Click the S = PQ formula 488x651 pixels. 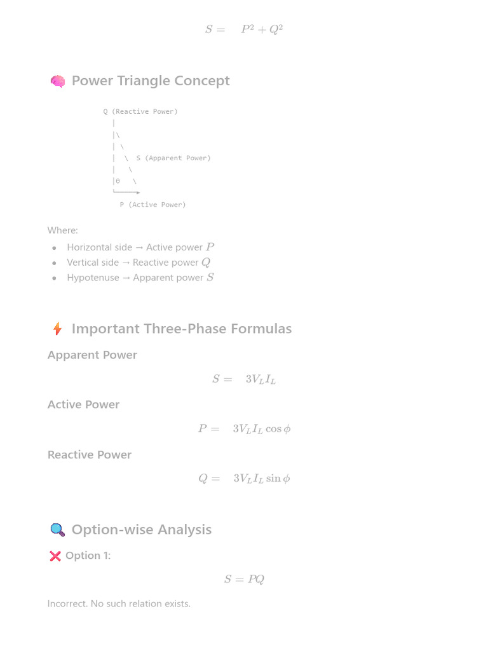click(x=244, y=579)
